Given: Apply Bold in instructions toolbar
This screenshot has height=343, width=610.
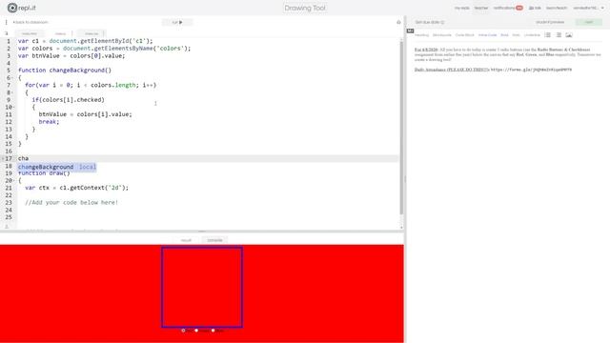Looking at the screenshot, I should (504, 35).
